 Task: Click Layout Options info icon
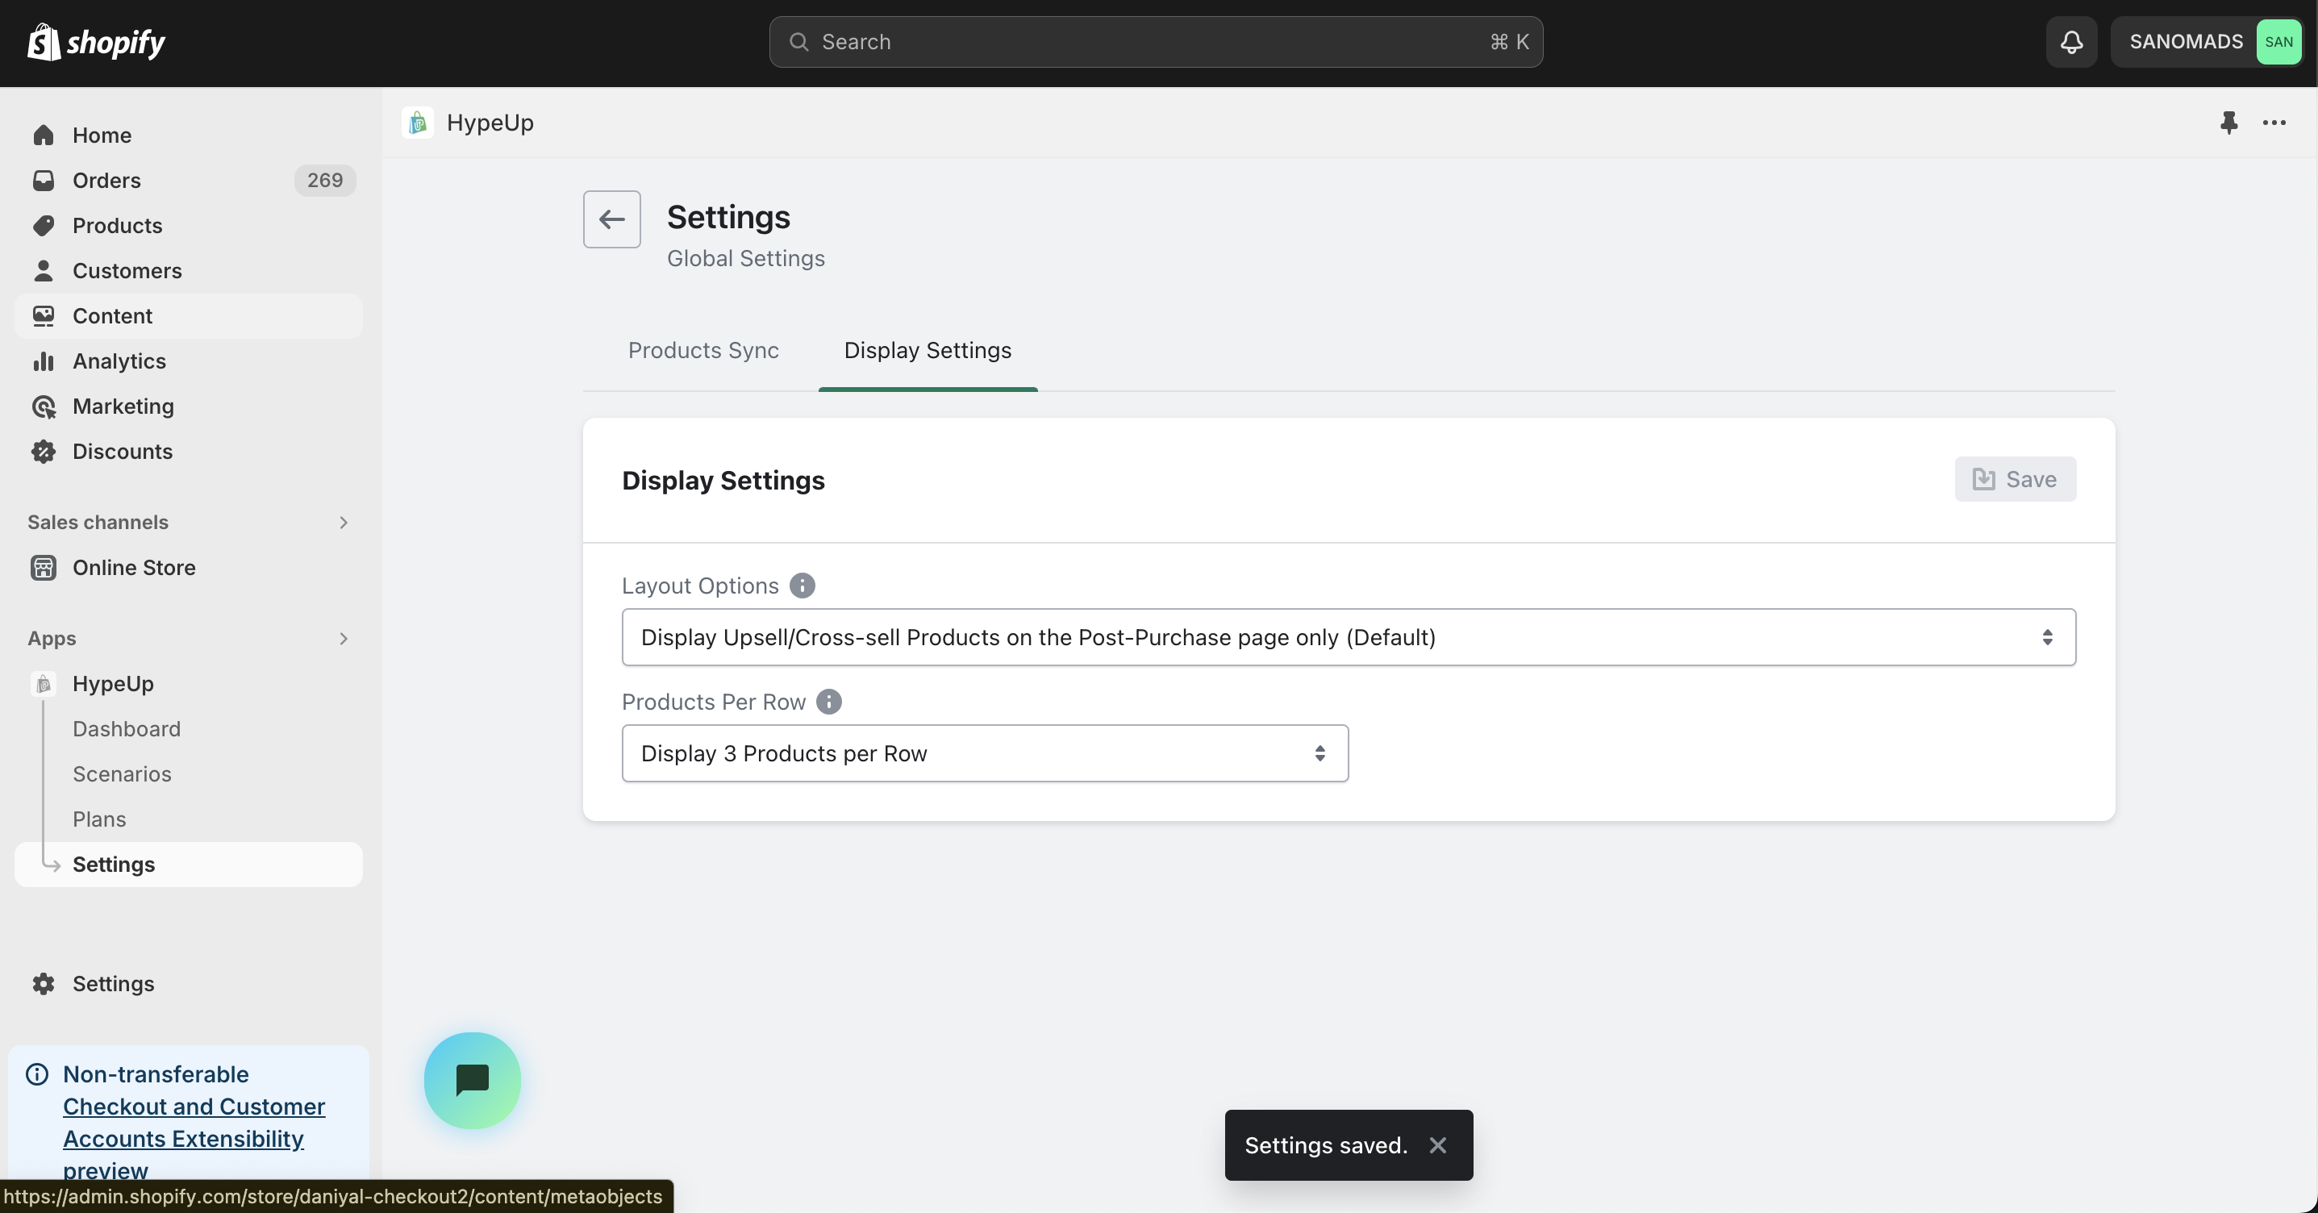pyautogui.click(x=802, y=586)
